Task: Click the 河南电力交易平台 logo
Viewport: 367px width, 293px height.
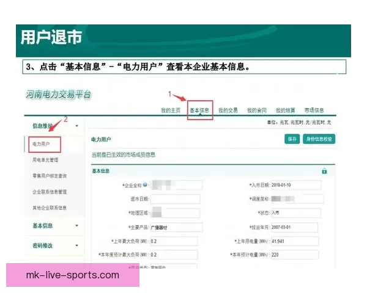Action: point(58,95)
